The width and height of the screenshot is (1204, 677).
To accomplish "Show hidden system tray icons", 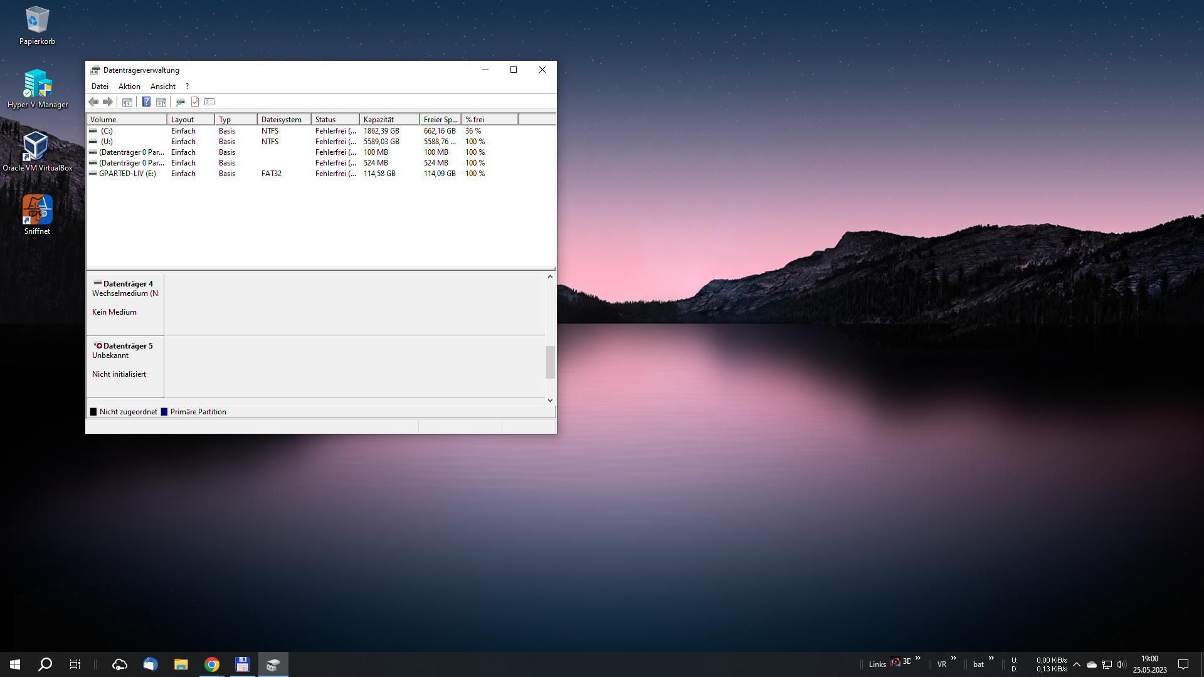I will [x=1077, y=664].
